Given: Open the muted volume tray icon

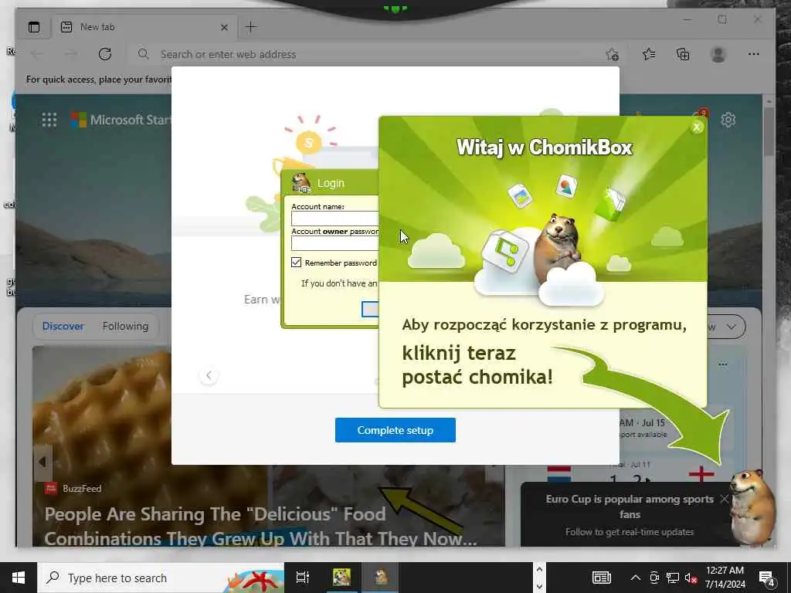Looking at the screenshot, I should click(x=691, y=578).
